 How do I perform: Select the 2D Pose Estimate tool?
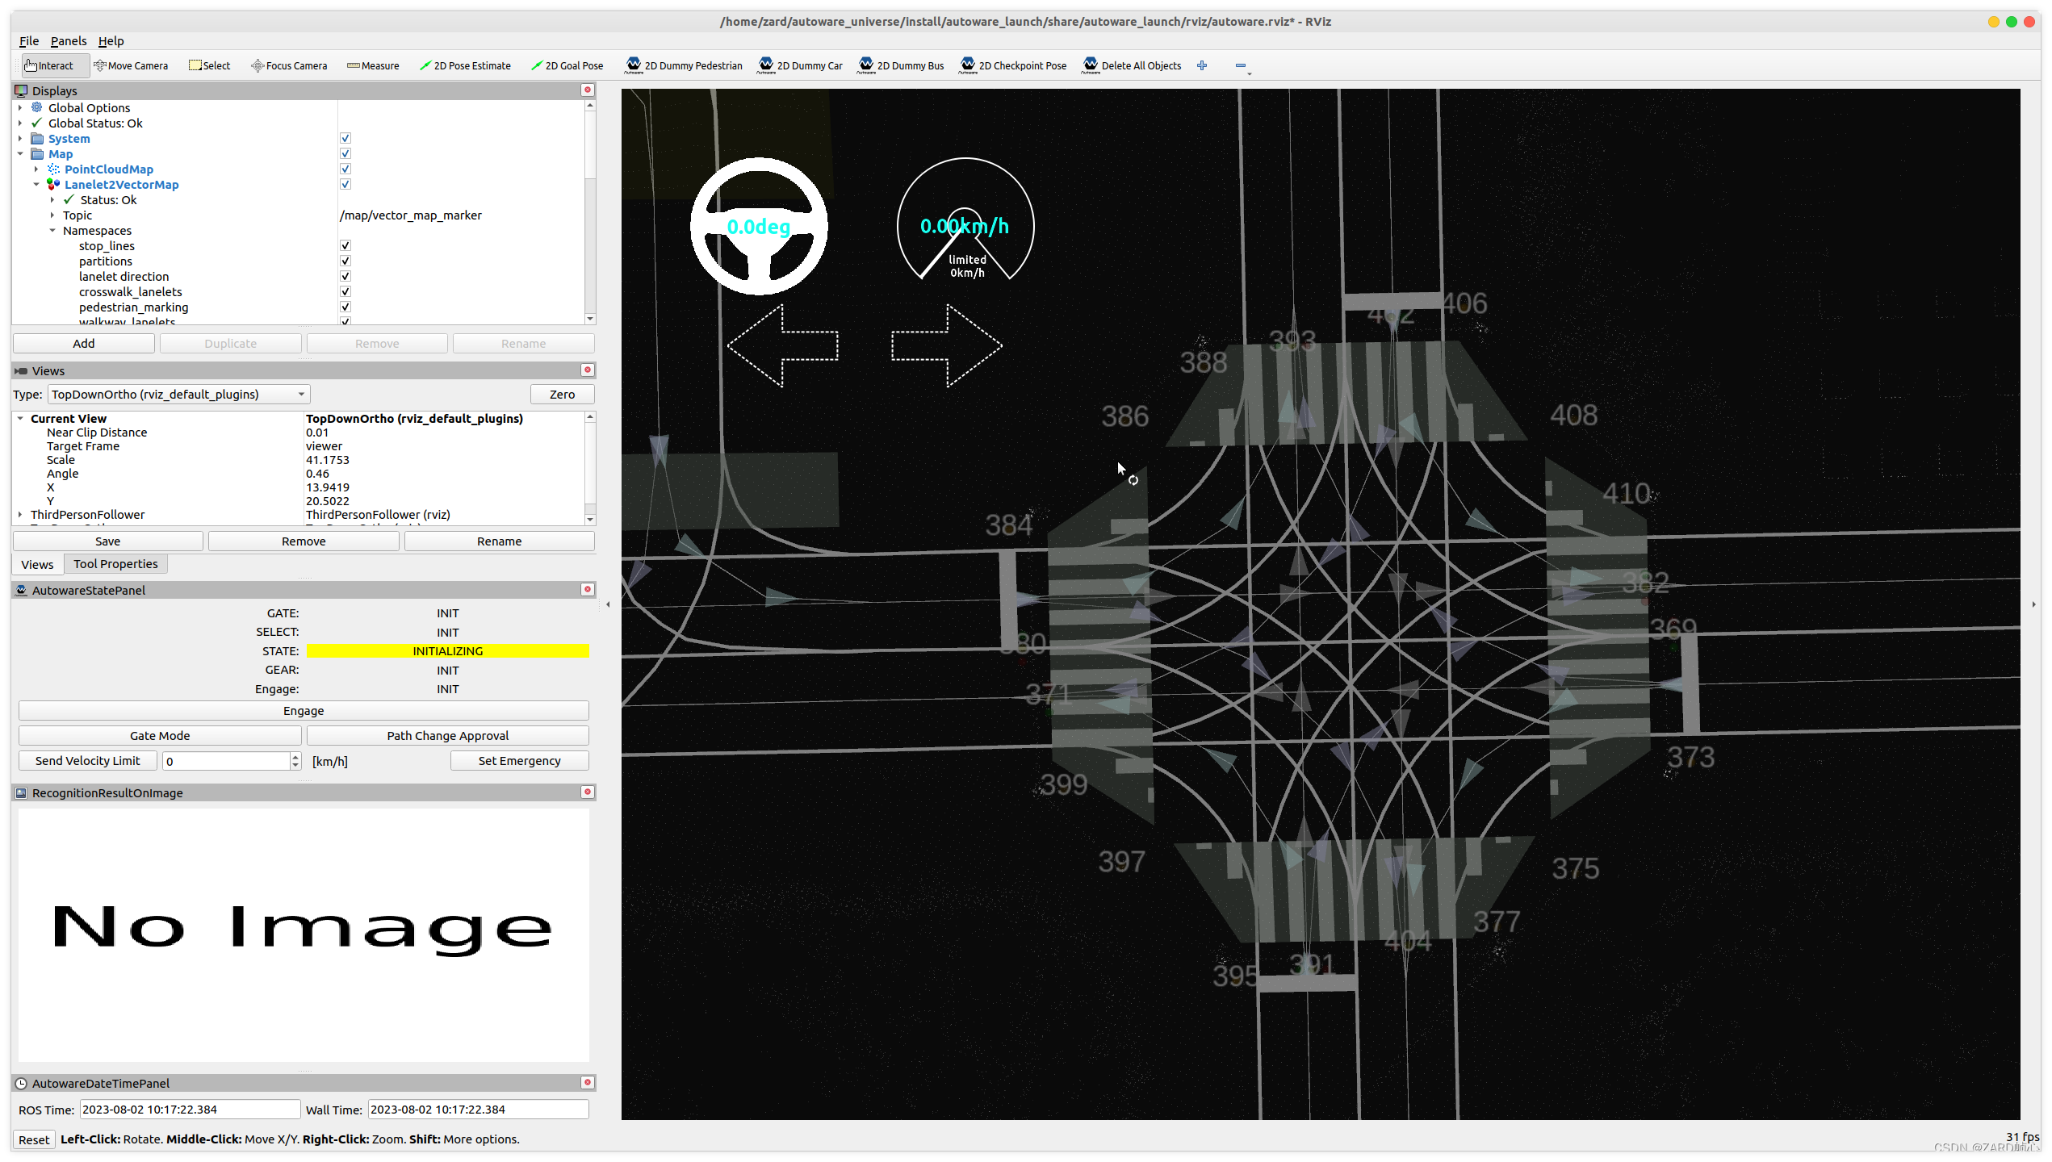[x=465, y=65]
